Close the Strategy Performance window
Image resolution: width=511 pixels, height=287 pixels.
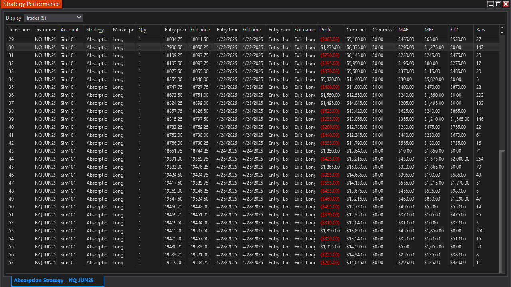point(506,4)
